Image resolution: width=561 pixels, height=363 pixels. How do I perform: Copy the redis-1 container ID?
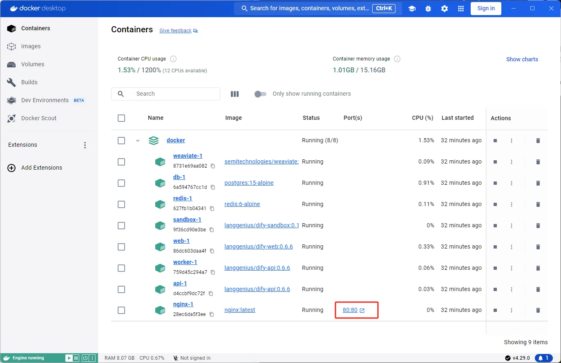click(x=212, y=208)
